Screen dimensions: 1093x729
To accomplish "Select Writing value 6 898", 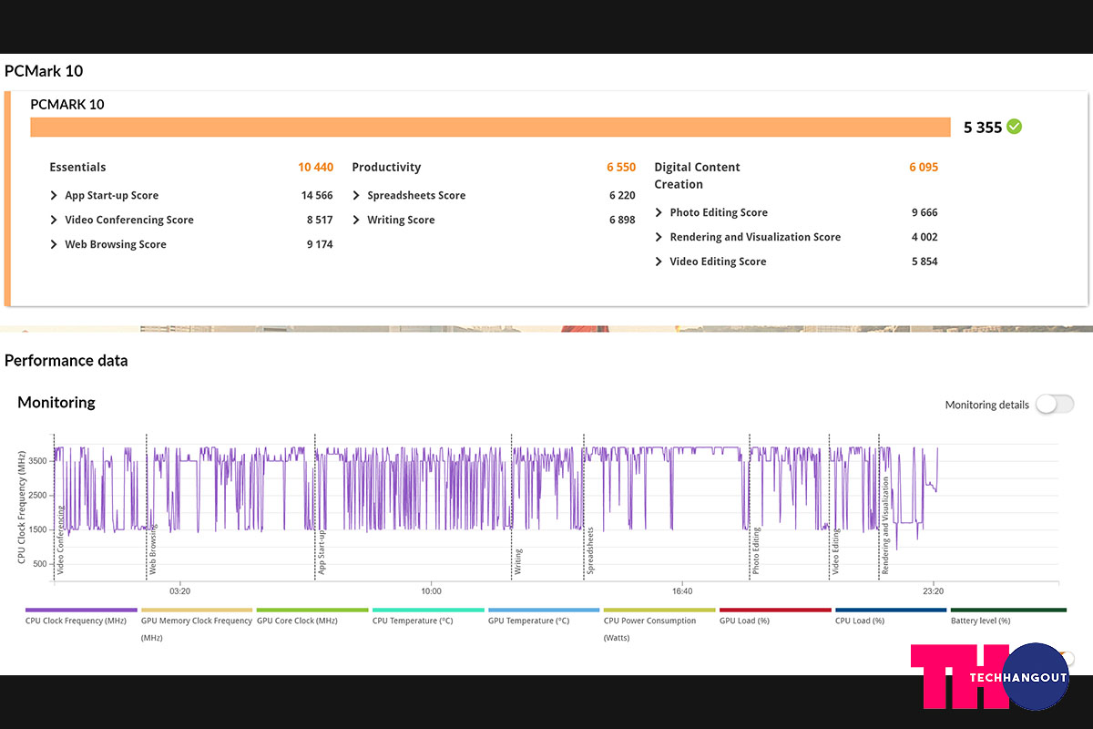I will pos(622,221).
